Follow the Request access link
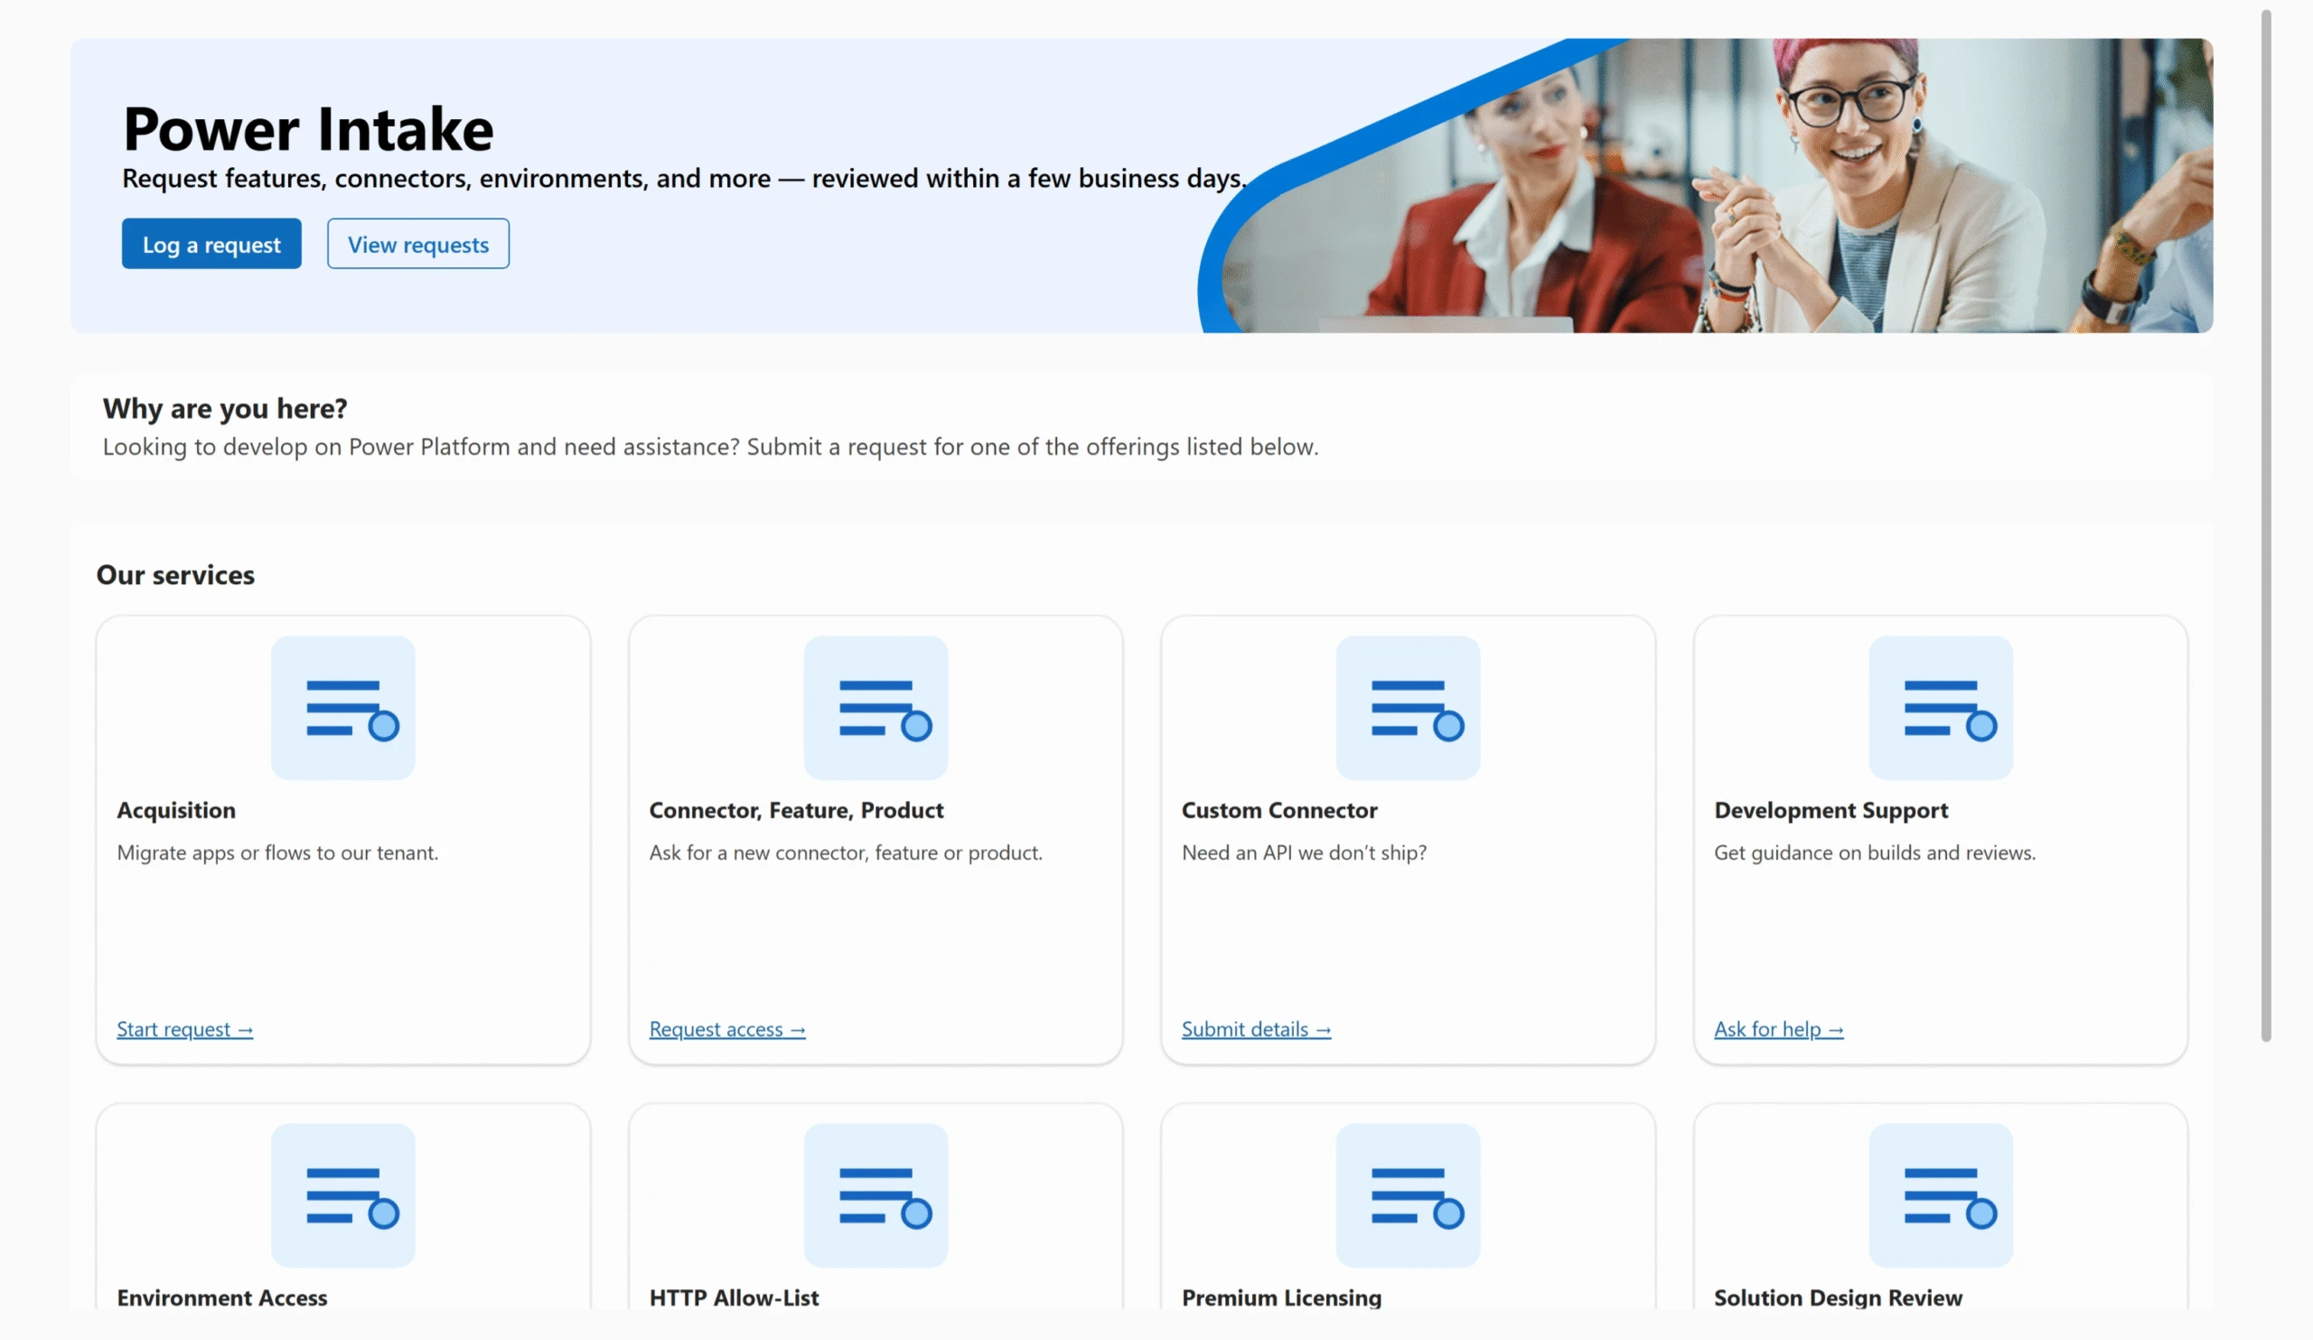The image size is (2313, 1340). point(727,1029)
